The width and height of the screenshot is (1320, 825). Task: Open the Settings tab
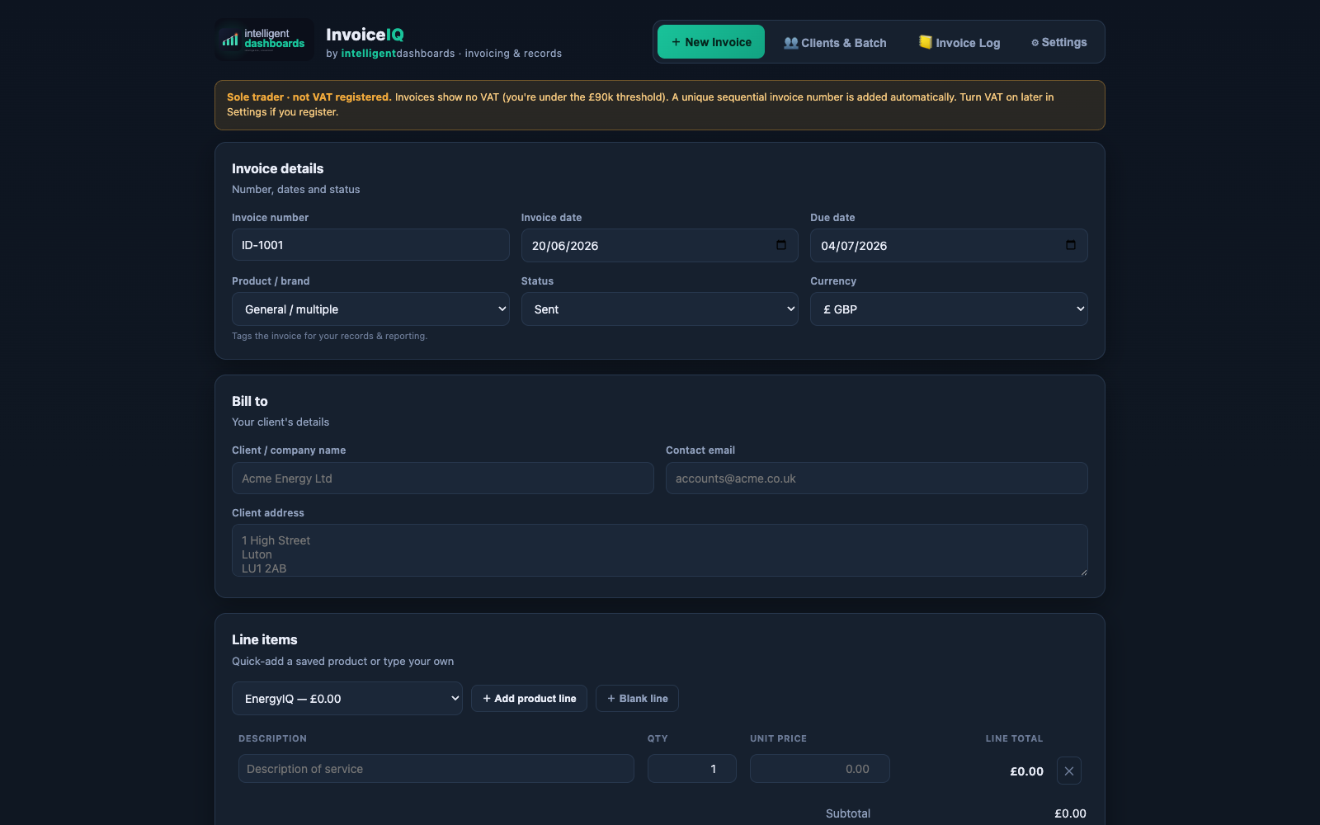click(1058, 42)
